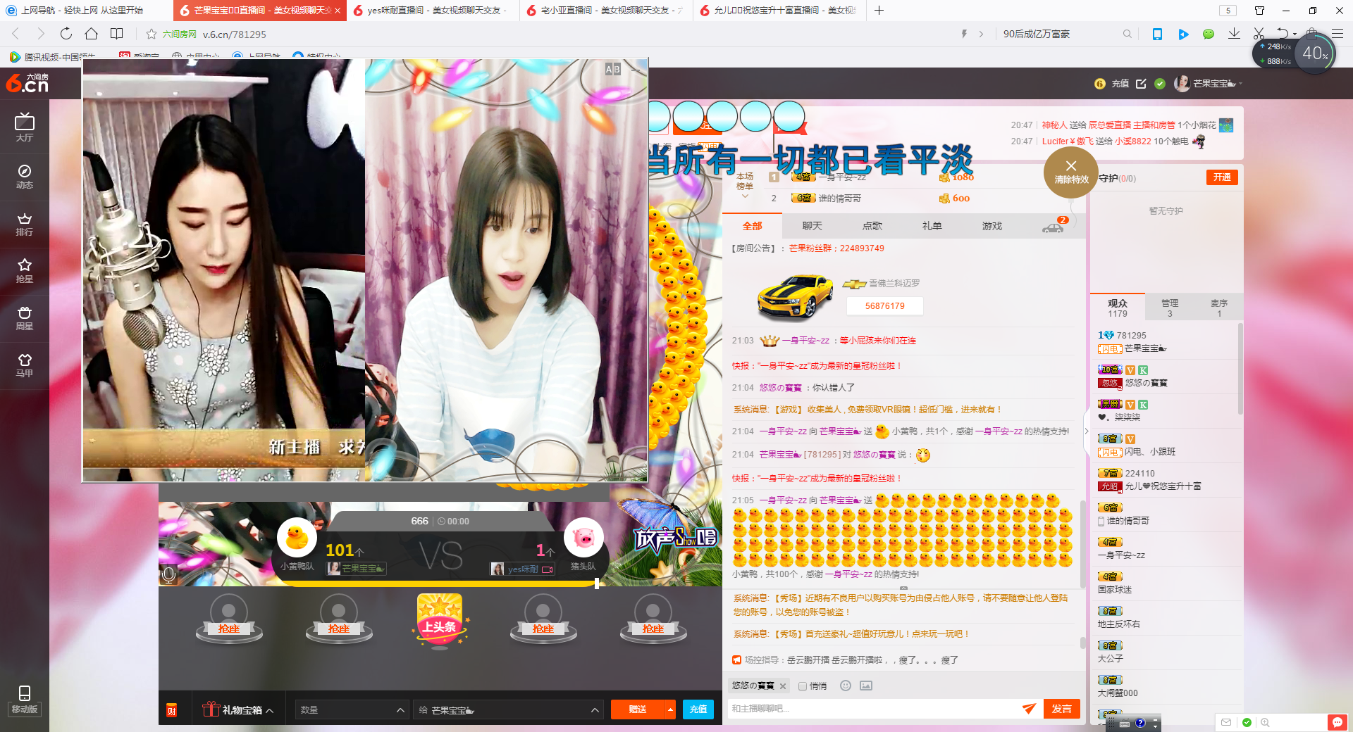
Task: Open the 周星 weekly star sidebar icon
Action: coord(25,318)
